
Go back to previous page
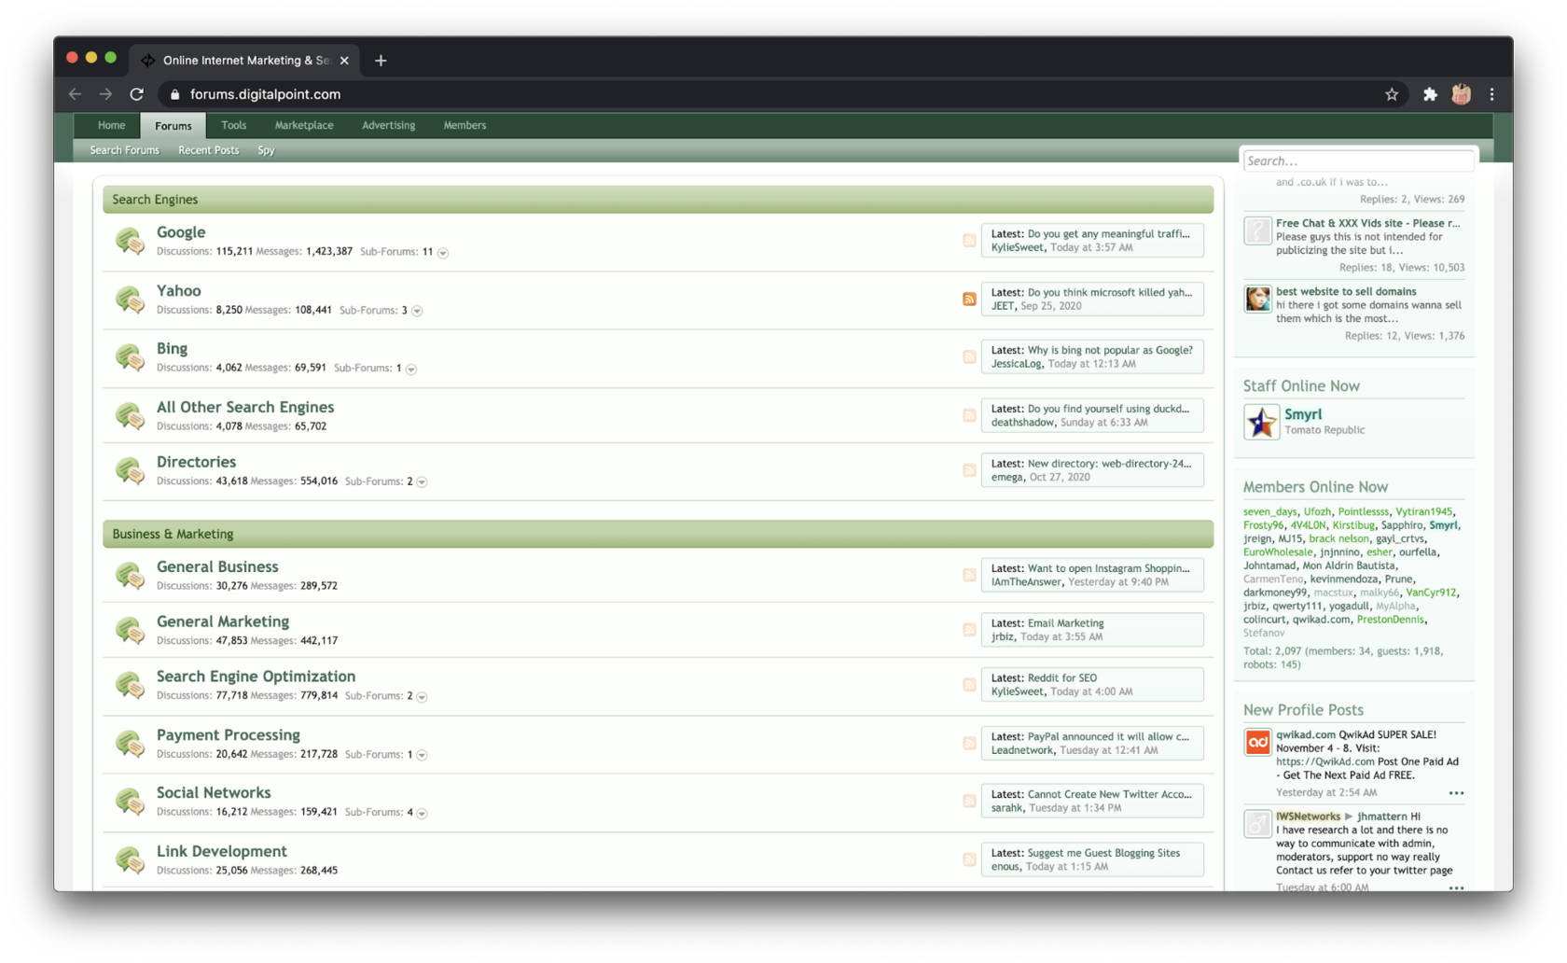click(x=75, y=94)
